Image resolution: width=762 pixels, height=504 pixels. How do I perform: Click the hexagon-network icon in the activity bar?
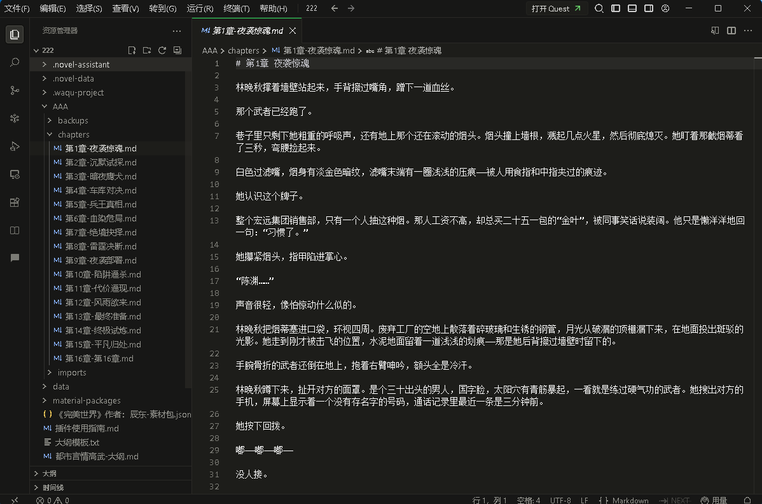pyautogui.click(x=15, y=118)
